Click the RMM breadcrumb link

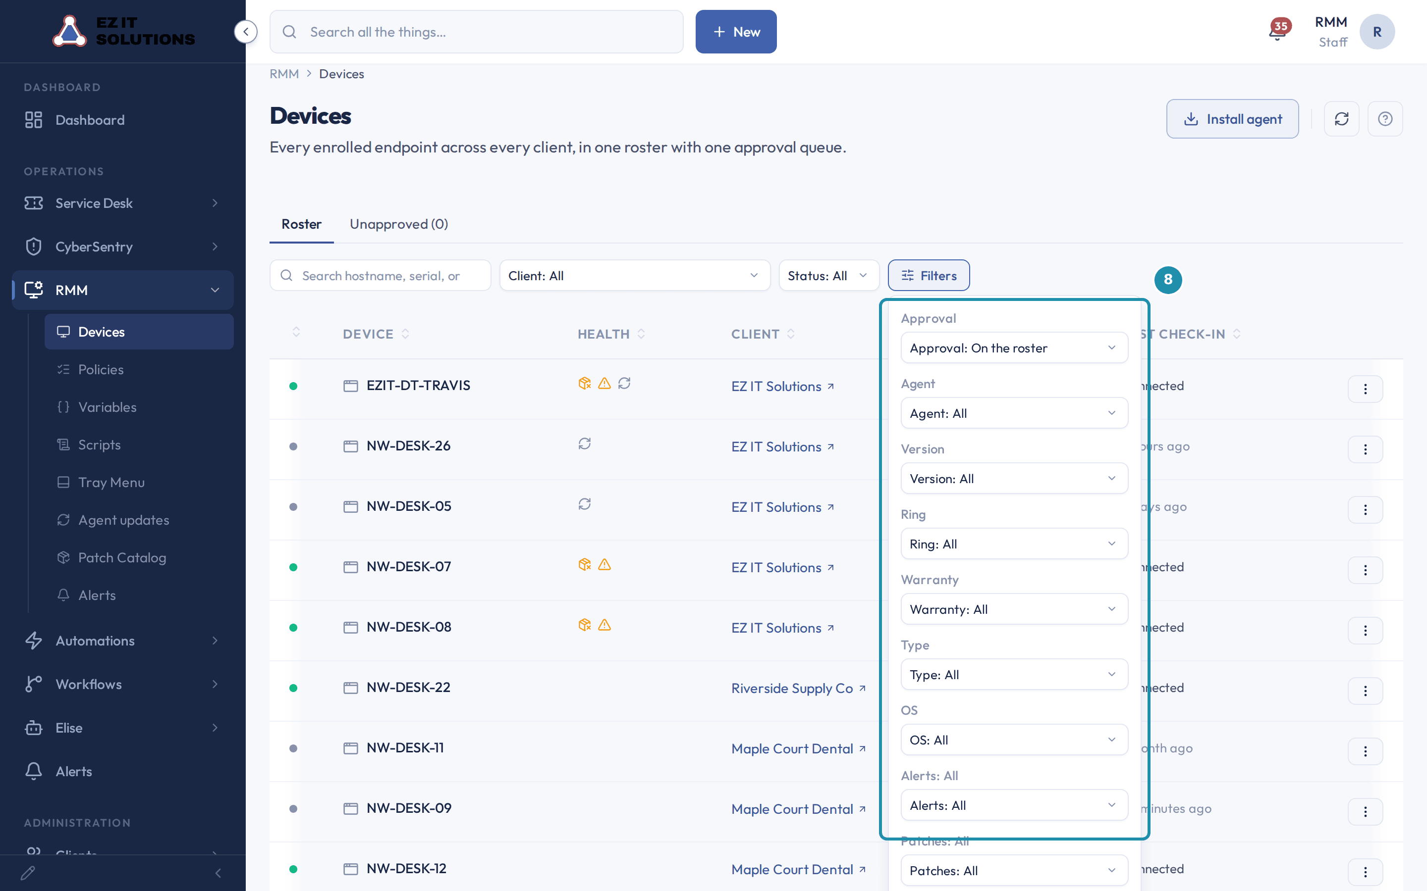284,74
